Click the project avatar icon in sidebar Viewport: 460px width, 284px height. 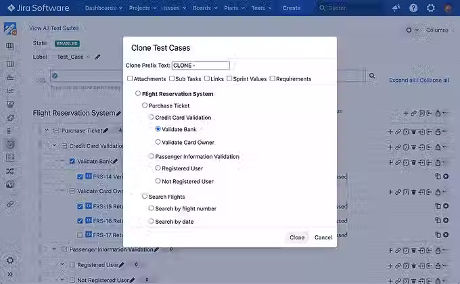coord(10,29)
